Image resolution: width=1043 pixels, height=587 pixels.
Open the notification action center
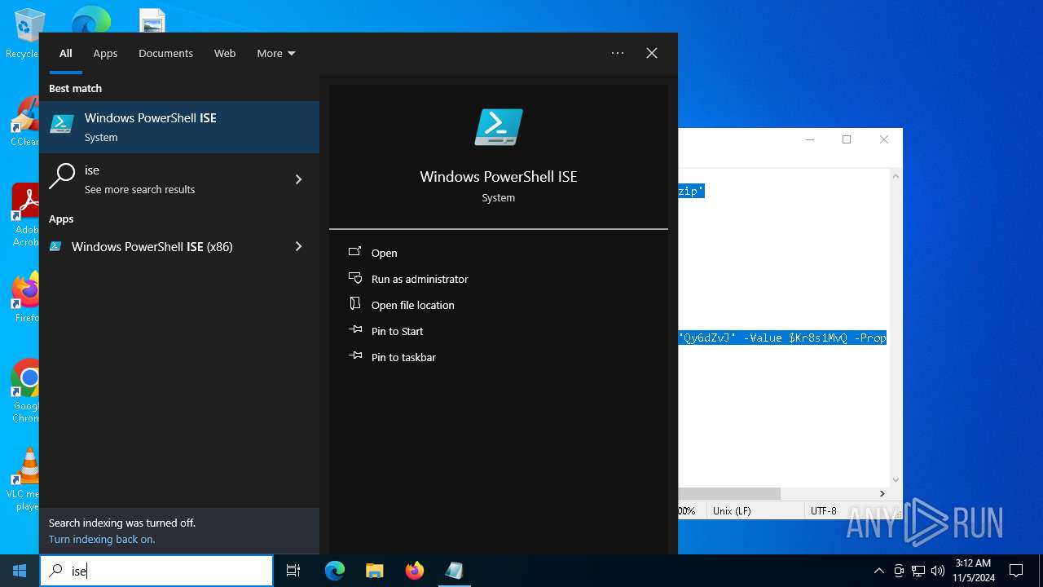(x=1016, y=571)
